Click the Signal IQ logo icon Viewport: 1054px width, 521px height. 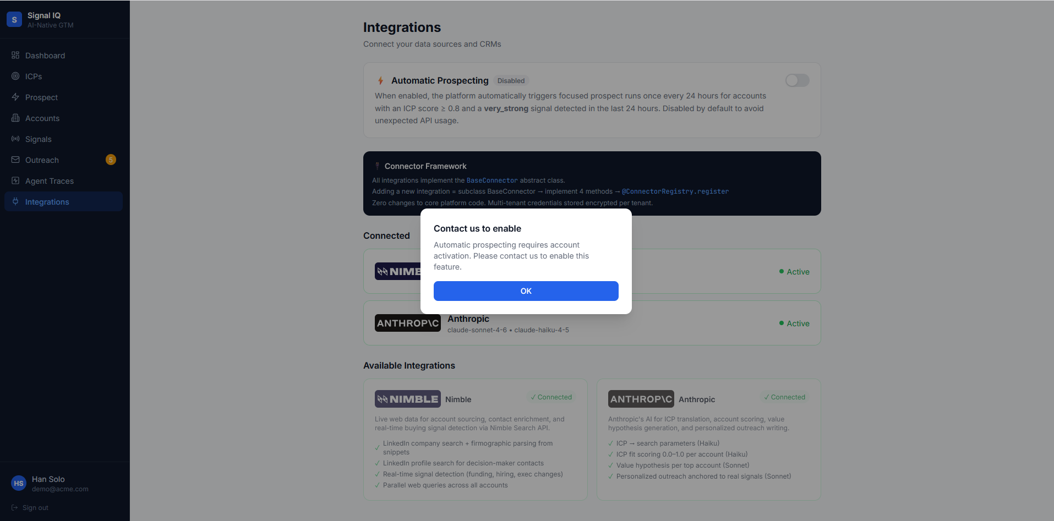point(14,19)
